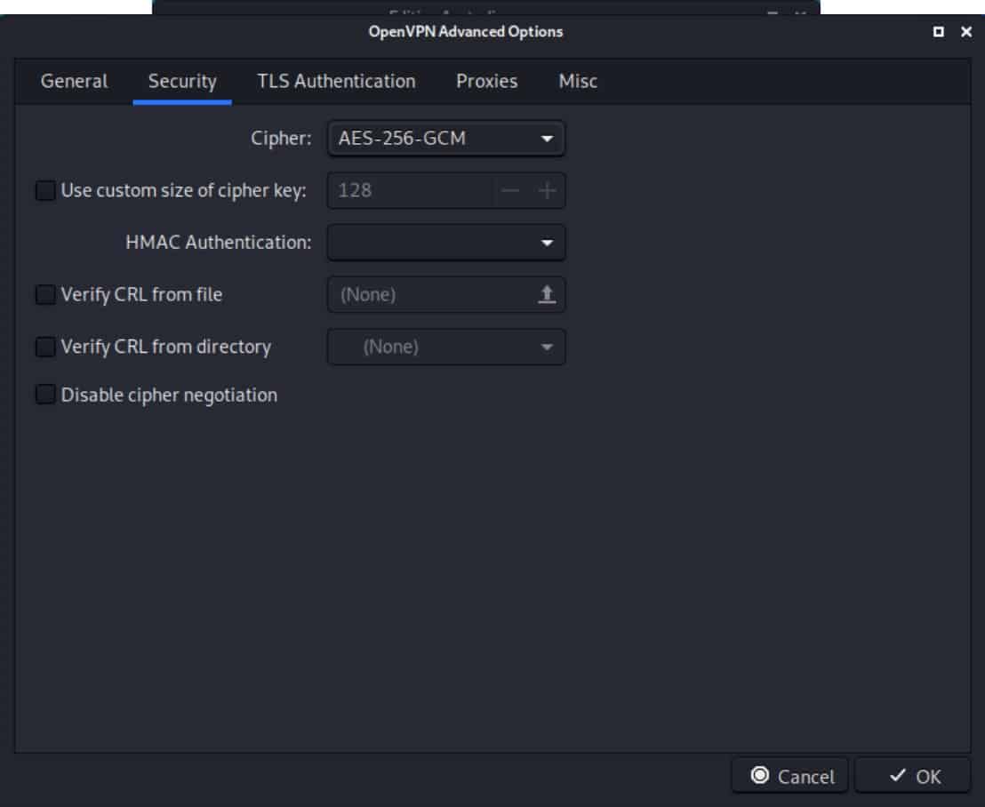Click the upload icon in CRL file chooser
Screen dimensions: 985x807
(547, 294)
